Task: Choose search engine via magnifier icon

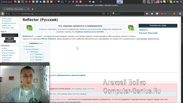Action: click(113, 13)
